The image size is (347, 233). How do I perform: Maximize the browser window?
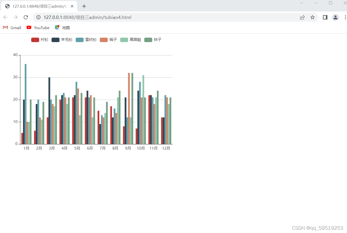tap(331, 3)
